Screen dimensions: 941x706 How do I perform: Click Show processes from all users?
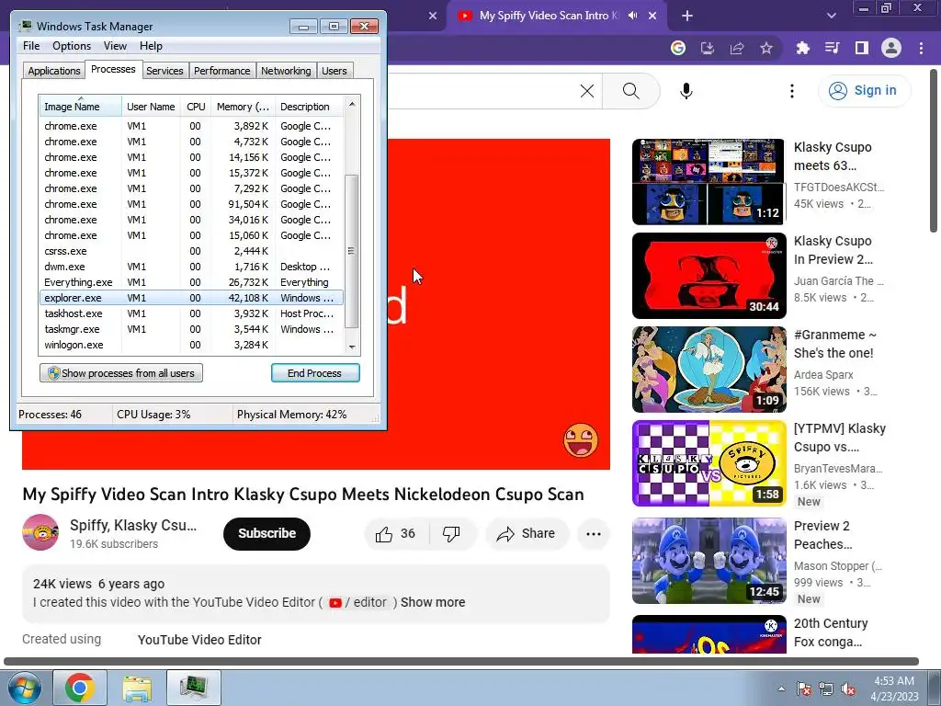[x=121, y=373]
